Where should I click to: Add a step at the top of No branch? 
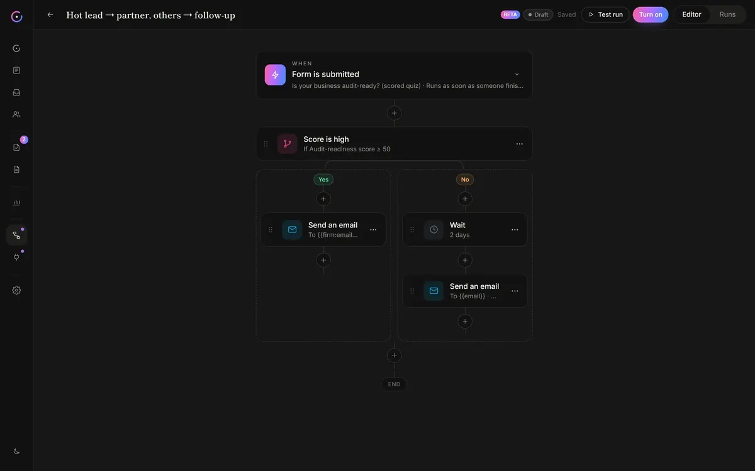coord(465,199)
